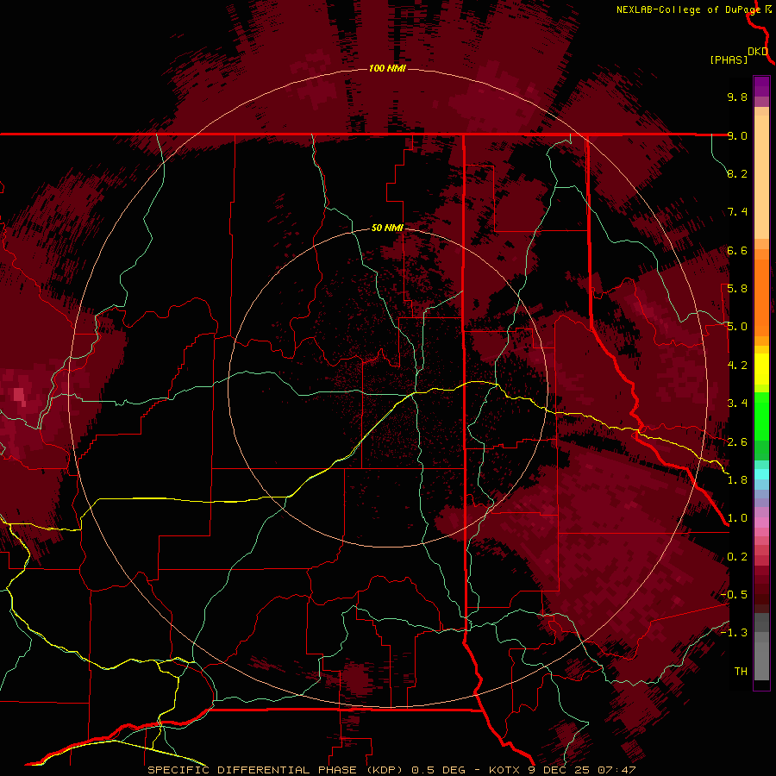
Task: Click the 8.2 value on the color scale
Action: point(737,173)
